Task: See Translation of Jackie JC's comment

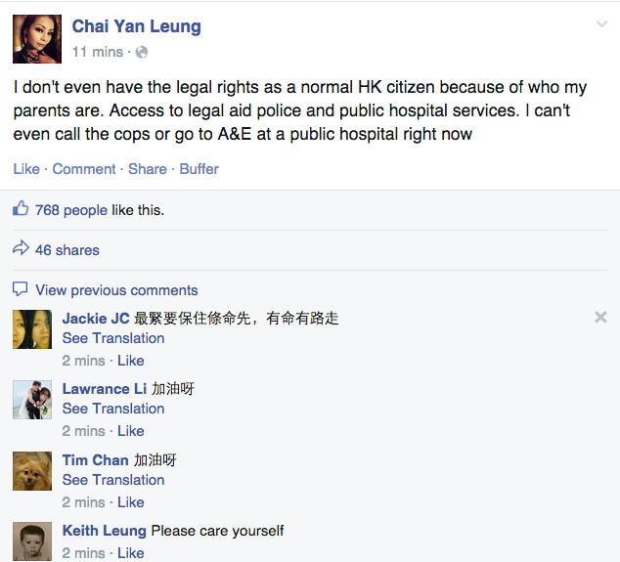Action: 113,338
